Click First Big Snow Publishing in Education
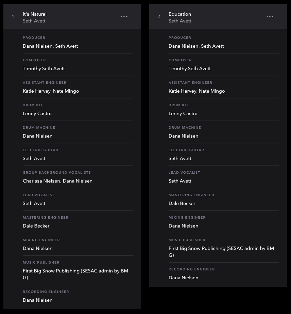291x314 pixels. pyautogui.click(x=221, y=252)
